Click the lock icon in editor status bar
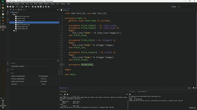 pyautogui.click(x=196, y=88)
